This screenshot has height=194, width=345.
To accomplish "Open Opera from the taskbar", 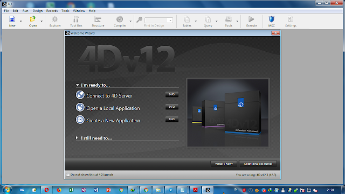I will [46, 190].
